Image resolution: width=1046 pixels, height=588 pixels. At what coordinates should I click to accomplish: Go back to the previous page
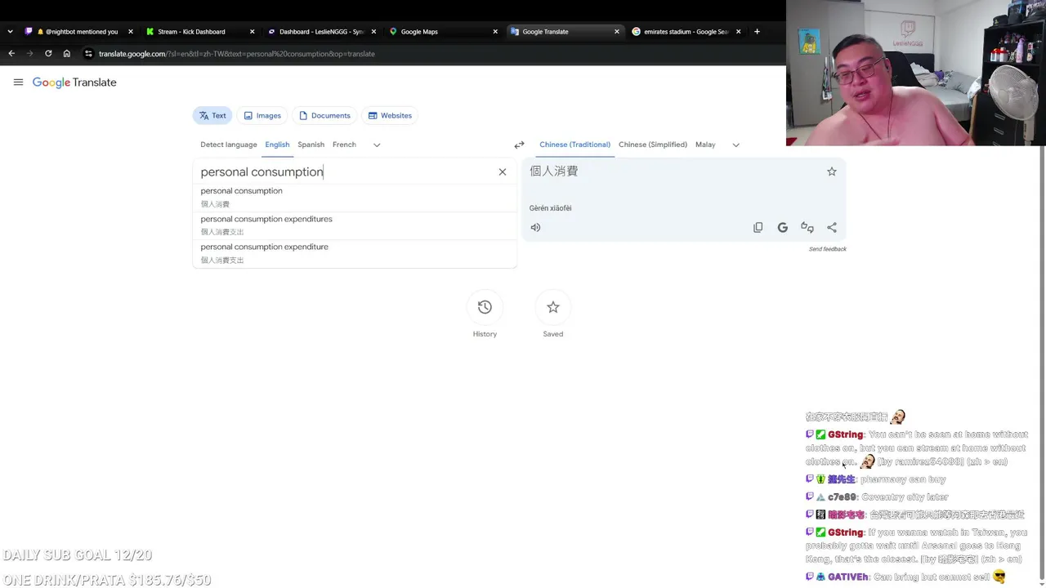11,54
